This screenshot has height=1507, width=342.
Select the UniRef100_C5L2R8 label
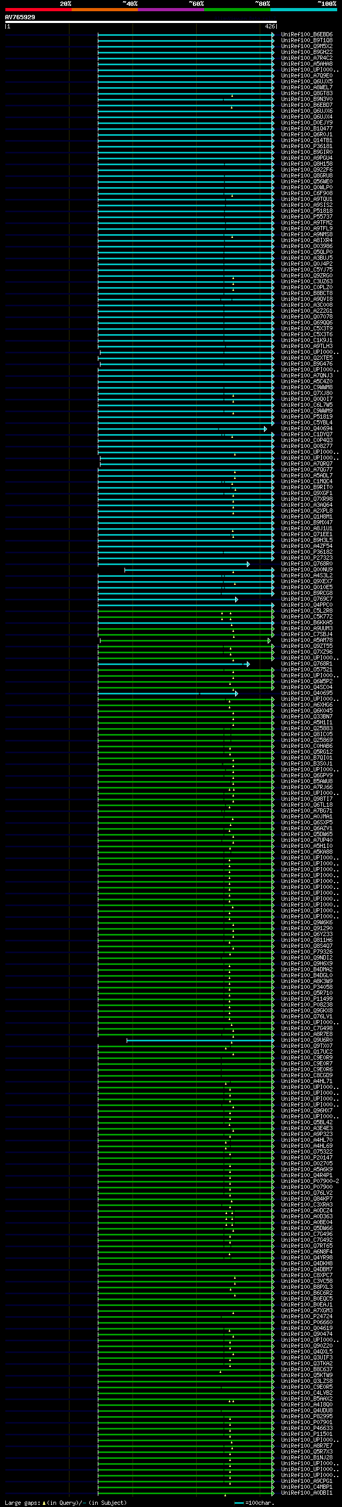307,610
